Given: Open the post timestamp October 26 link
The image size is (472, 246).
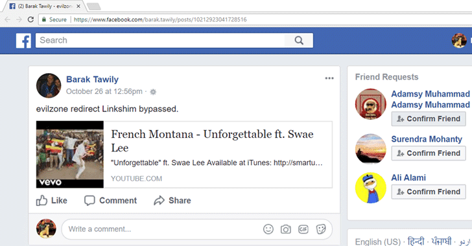Looking at the screenshot, I should (104, 91).
